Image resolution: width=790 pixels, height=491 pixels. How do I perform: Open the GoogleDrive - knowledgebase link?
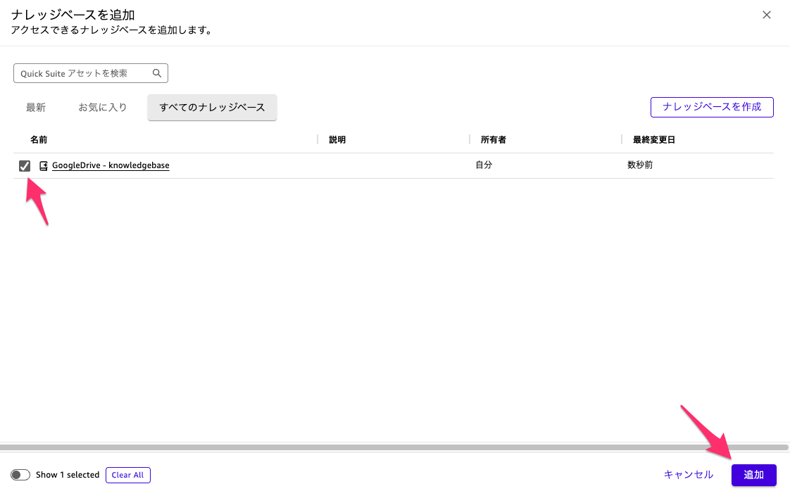click(111, 165)
